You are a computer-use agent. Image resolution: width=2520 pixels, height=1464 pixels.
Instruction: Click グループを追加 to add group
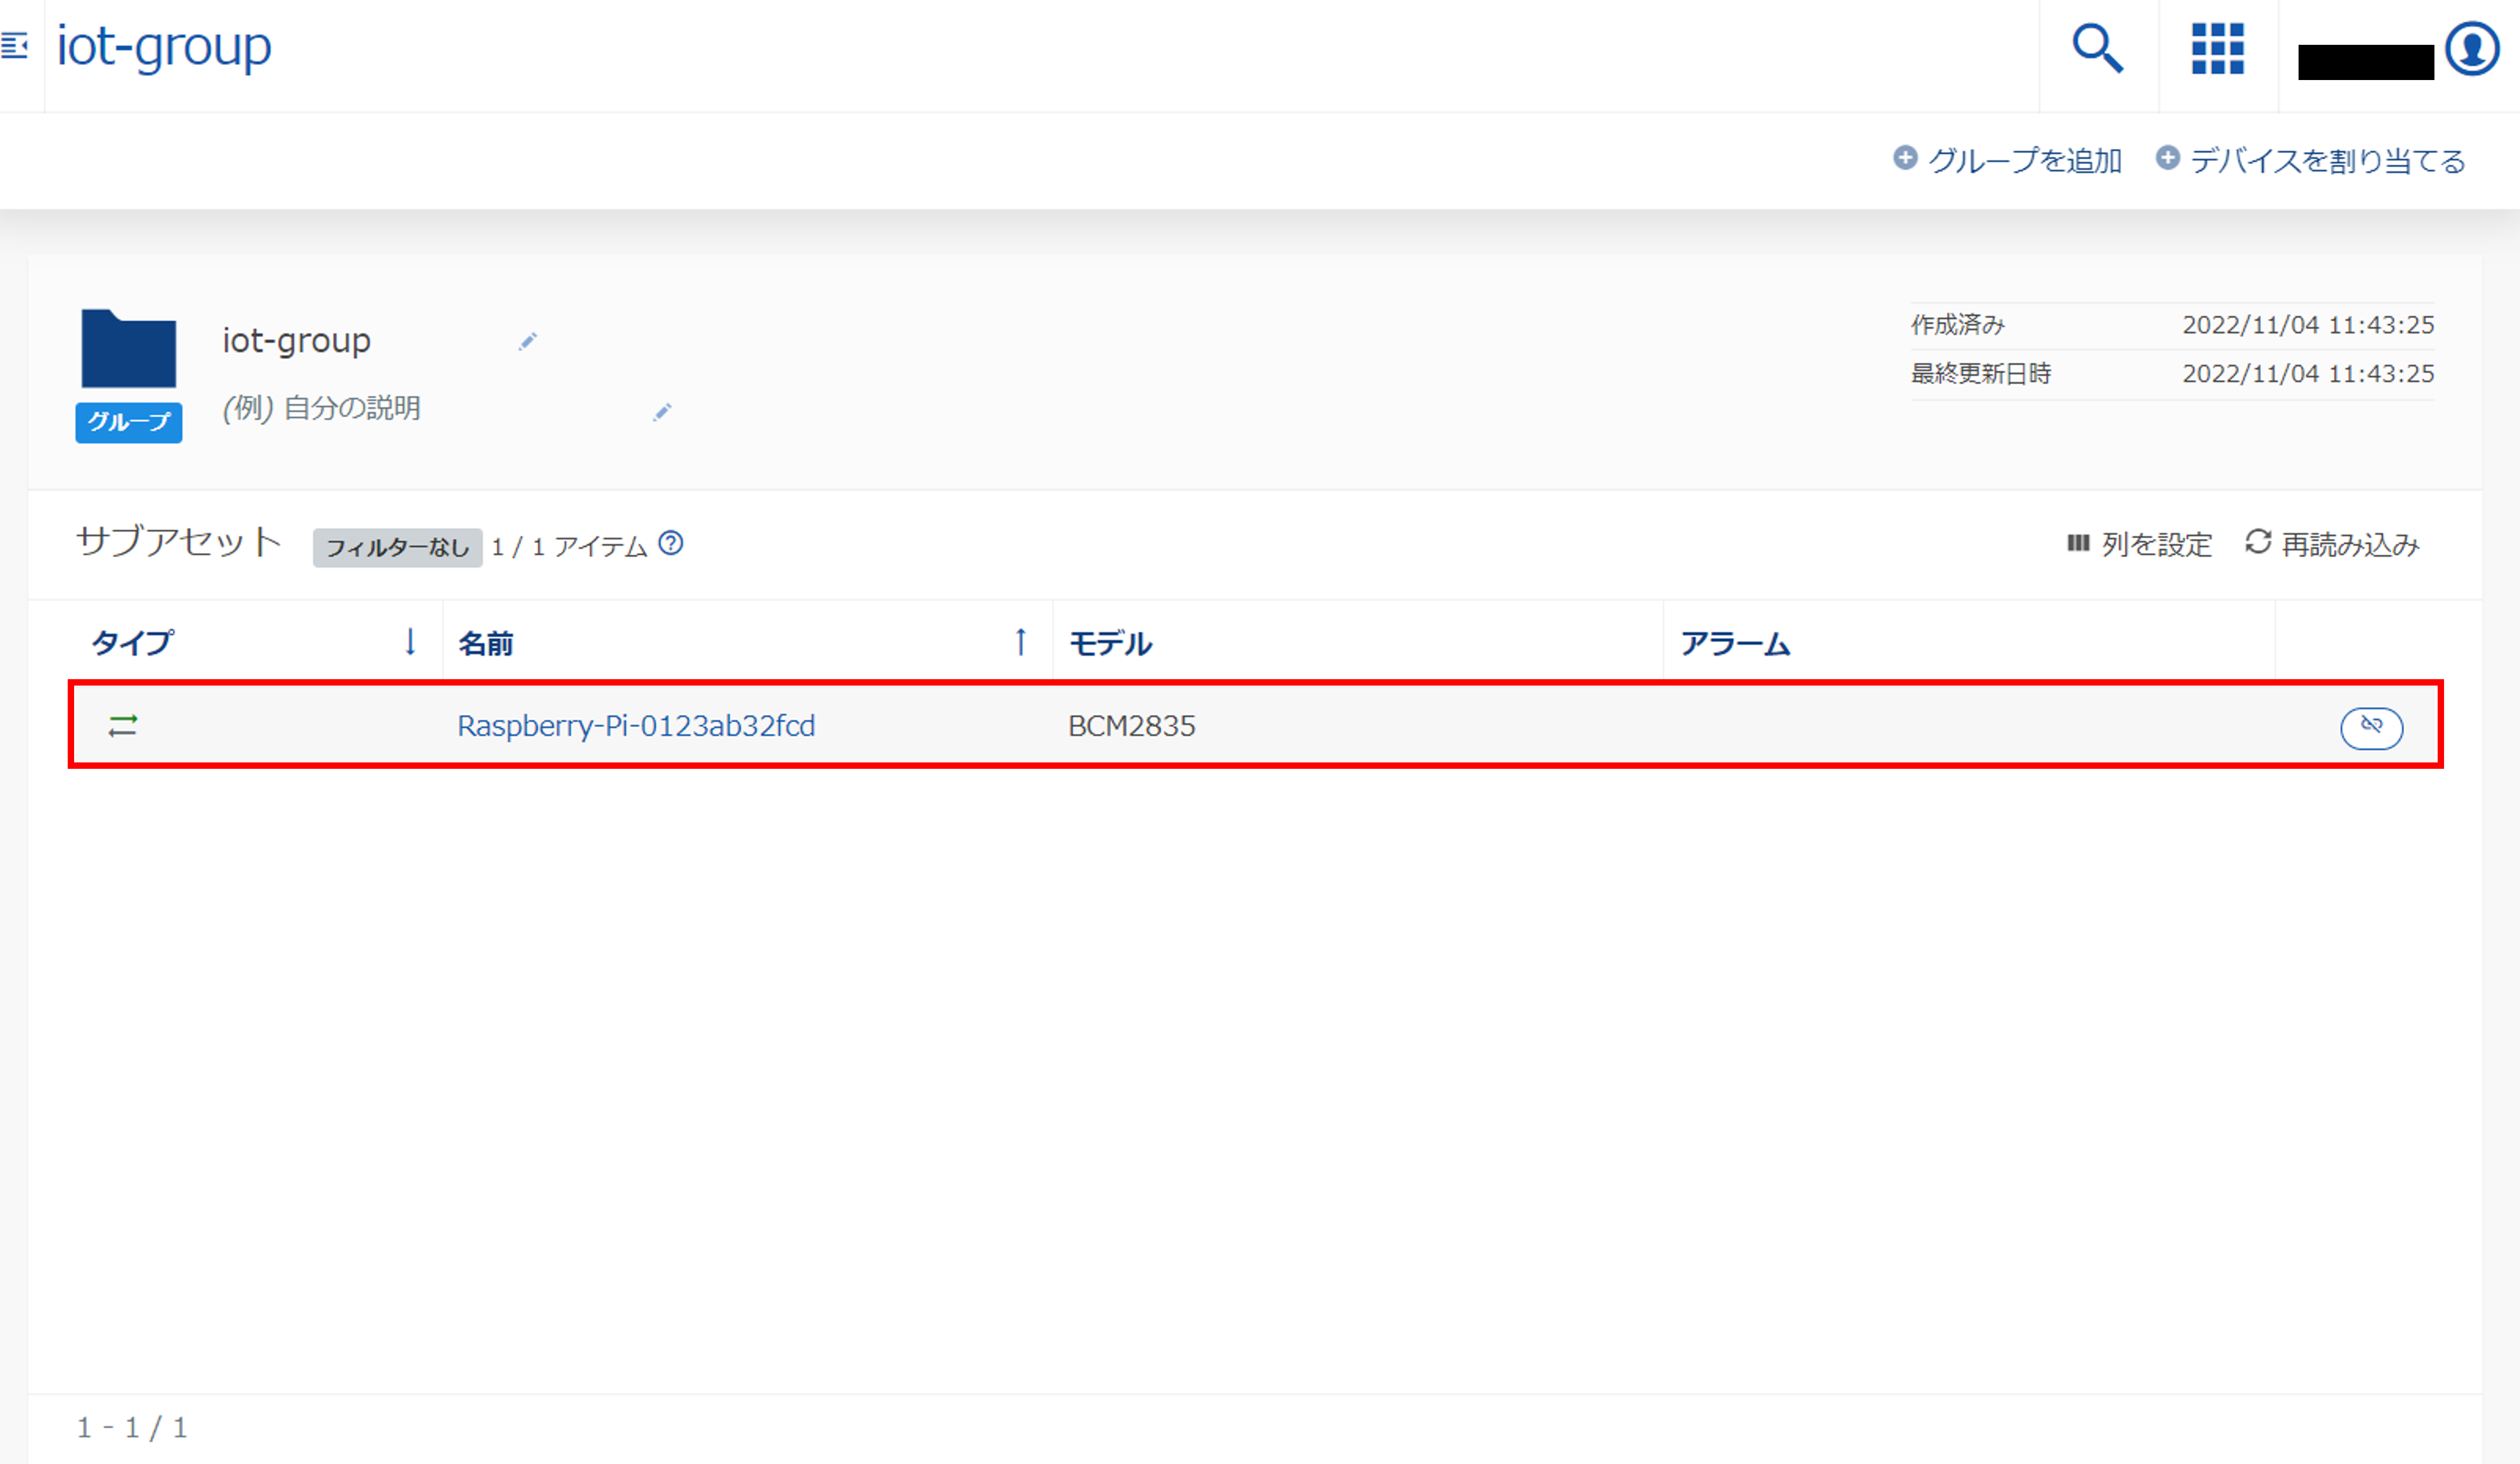[x=2008, y=160]
